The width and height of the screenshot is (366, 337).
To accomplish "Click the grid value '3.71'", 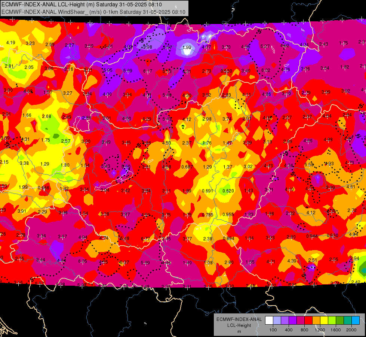I will [x=269, y=190].
